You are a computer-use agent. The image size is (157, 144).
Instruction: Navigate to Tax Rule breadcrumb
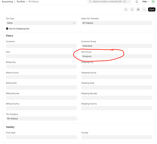21,2
